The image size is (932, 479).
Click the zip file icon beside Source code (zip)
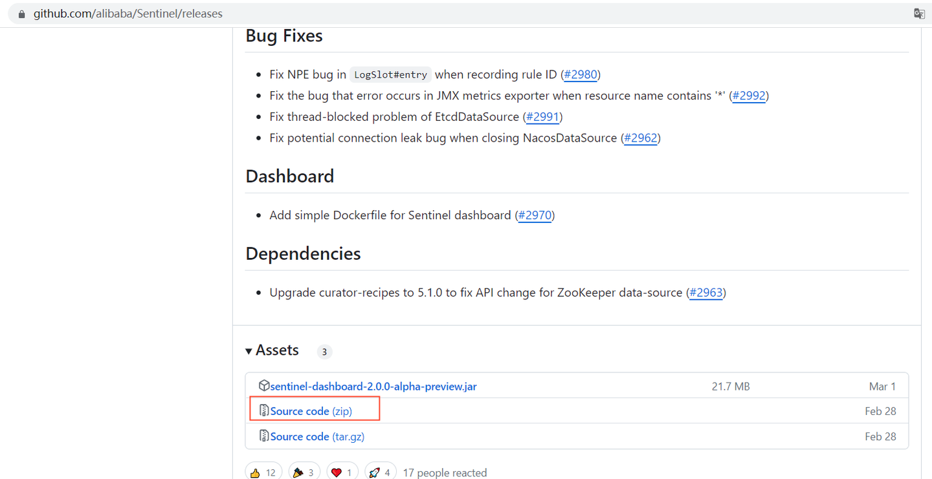coord(263,411)
